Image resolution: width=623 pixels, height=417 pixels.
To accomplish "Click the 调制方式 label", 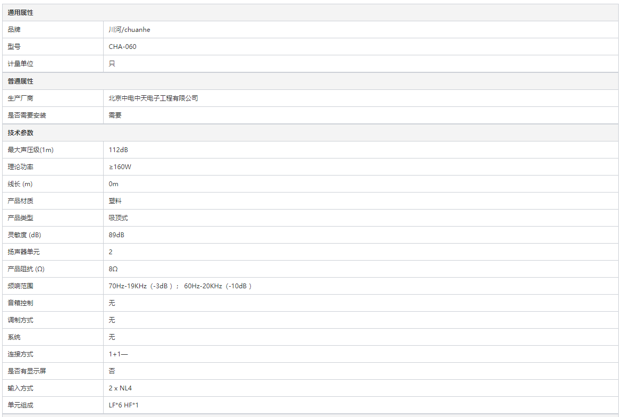I will click(x=20, y=320).
